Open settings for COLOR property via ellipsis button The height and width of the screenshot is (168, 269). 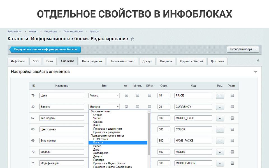220,129
